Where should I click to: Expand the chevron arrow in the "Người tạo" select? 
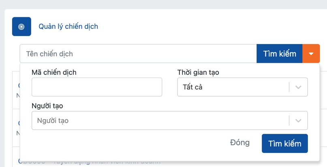pos(299,120)
